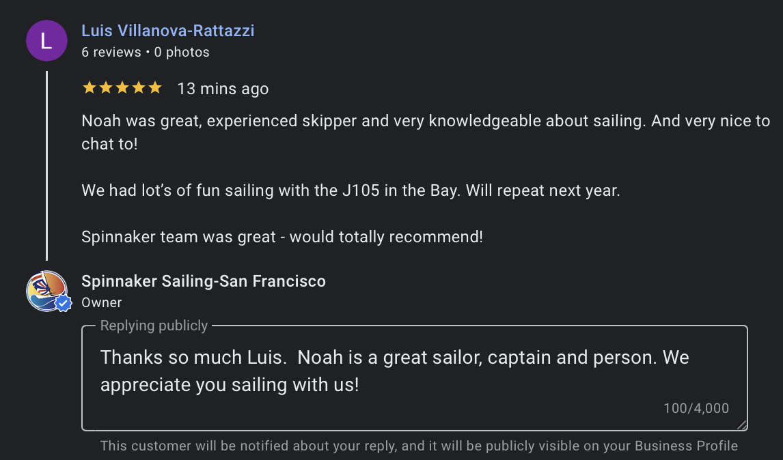
Task: Click the fourth yellow rating star
Action: 139,87
